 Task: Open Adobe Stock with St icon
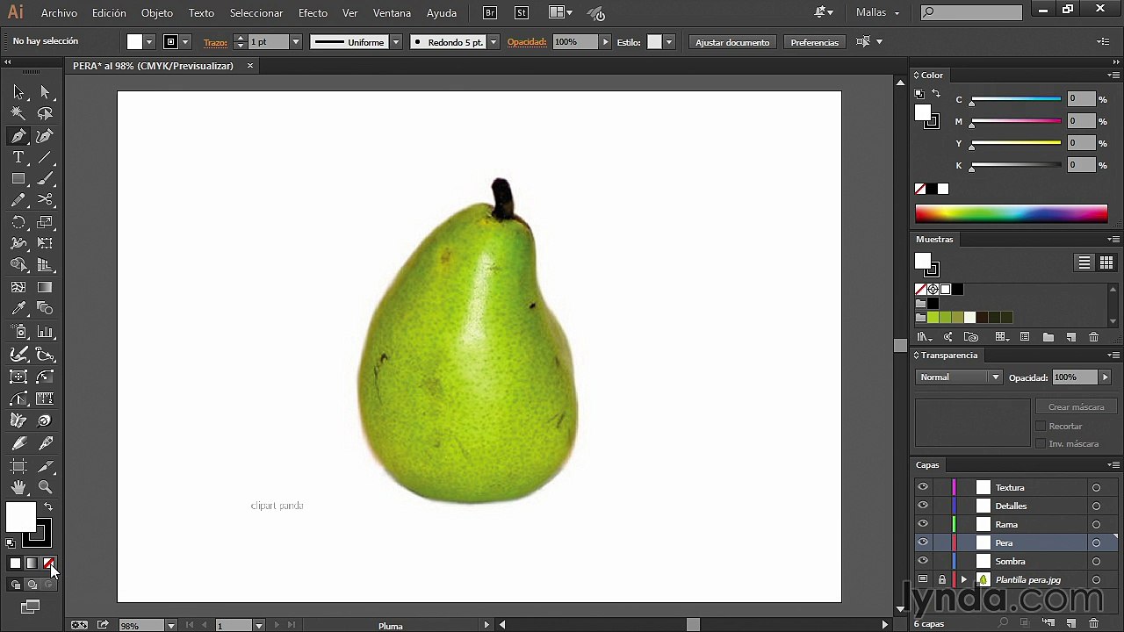(x=522, y=13)
